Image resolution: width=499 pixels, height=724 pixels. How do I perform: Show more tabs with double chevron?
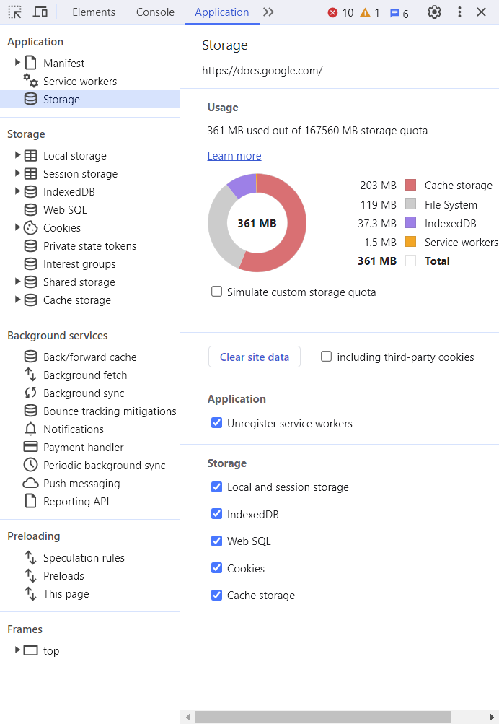tap(268, 12)
